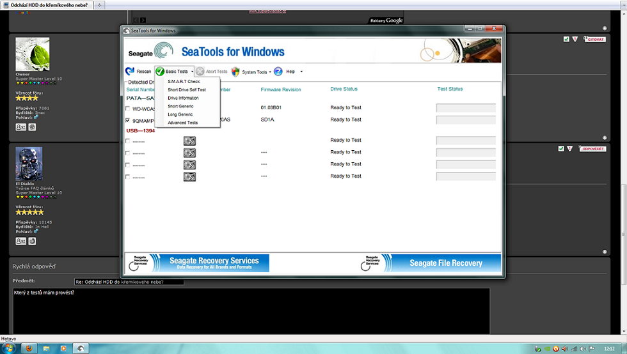Click the private message icon under Owner profile
This screenshot has width=627, height=354.
[x=20, y=127]
